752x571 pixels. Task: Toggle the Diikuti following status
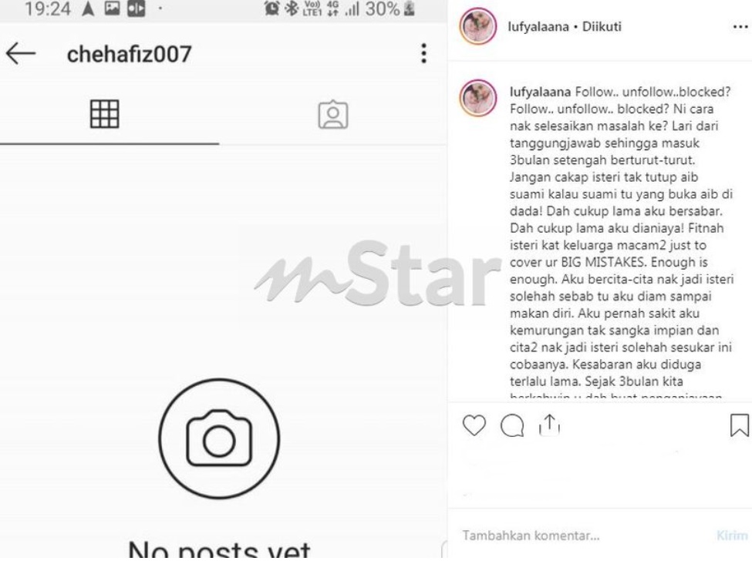pyautogui.click(x=602, y=26)
